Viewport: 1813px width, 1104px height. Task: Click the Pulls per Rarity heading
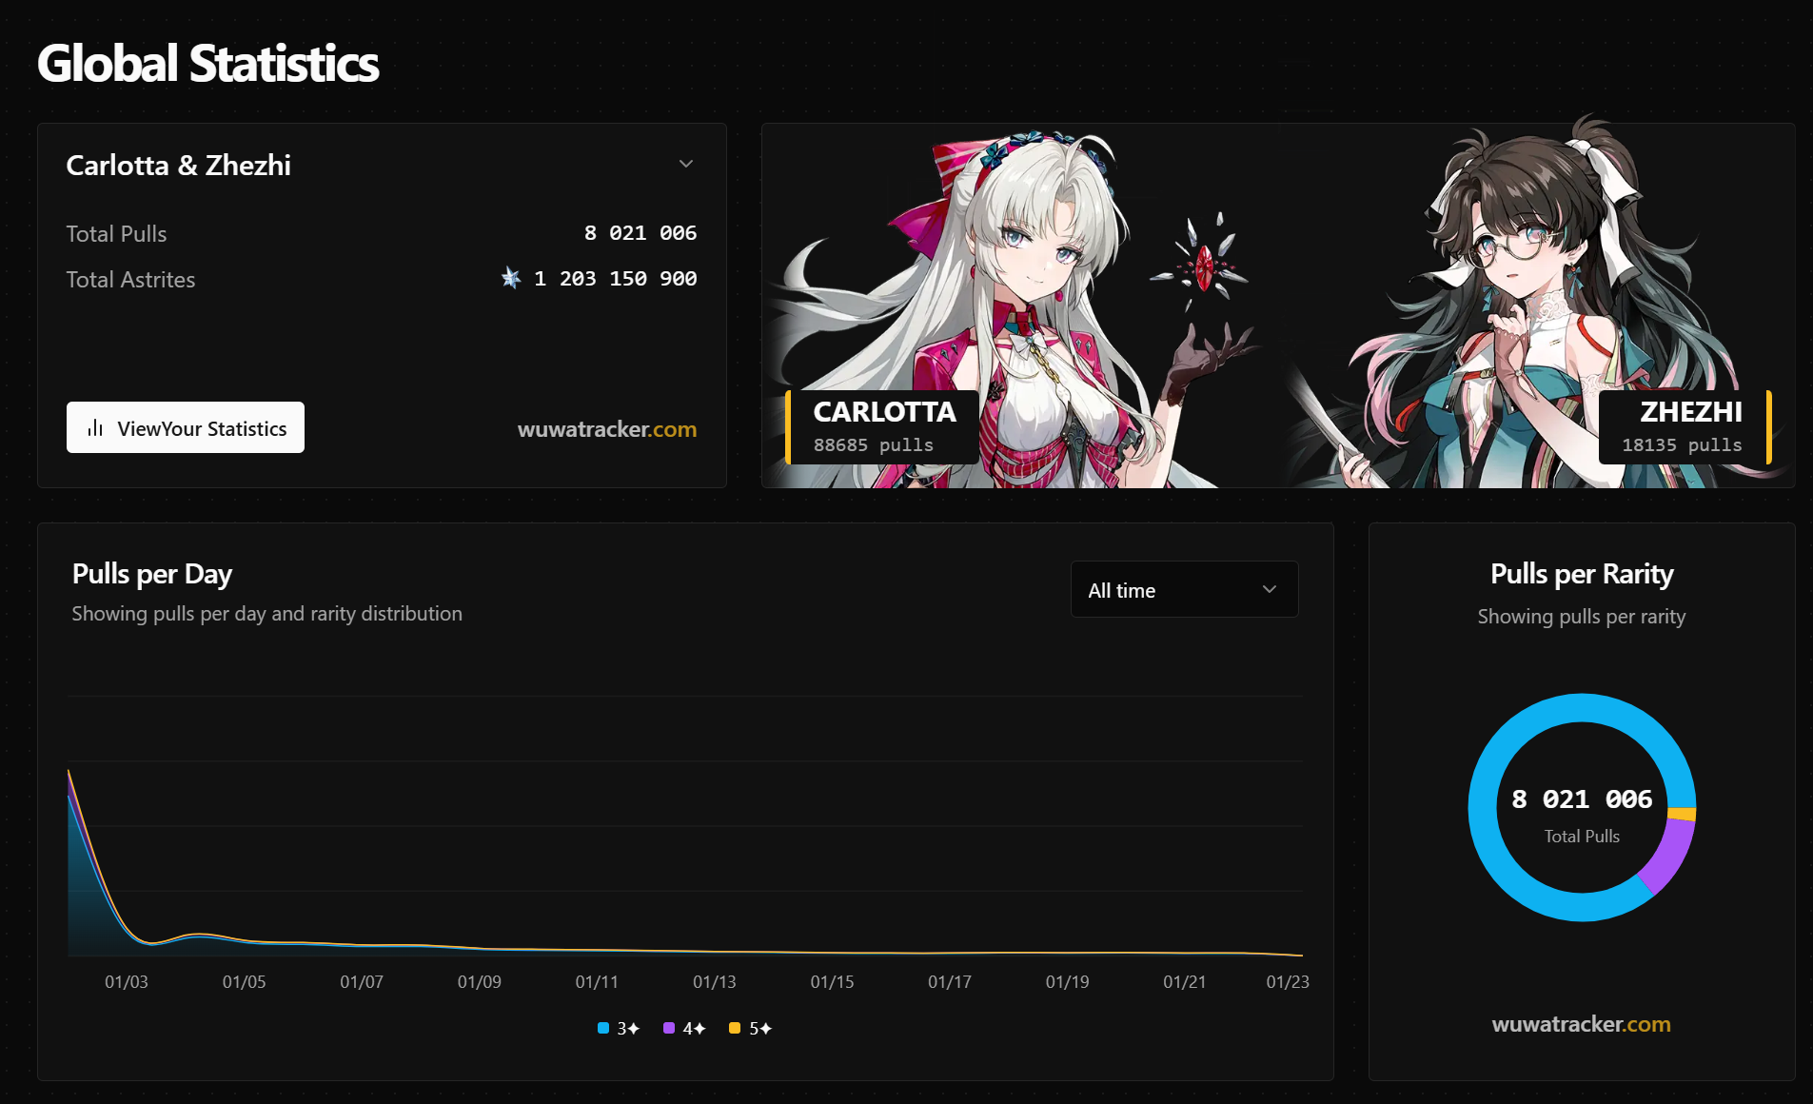[1582, 574]
